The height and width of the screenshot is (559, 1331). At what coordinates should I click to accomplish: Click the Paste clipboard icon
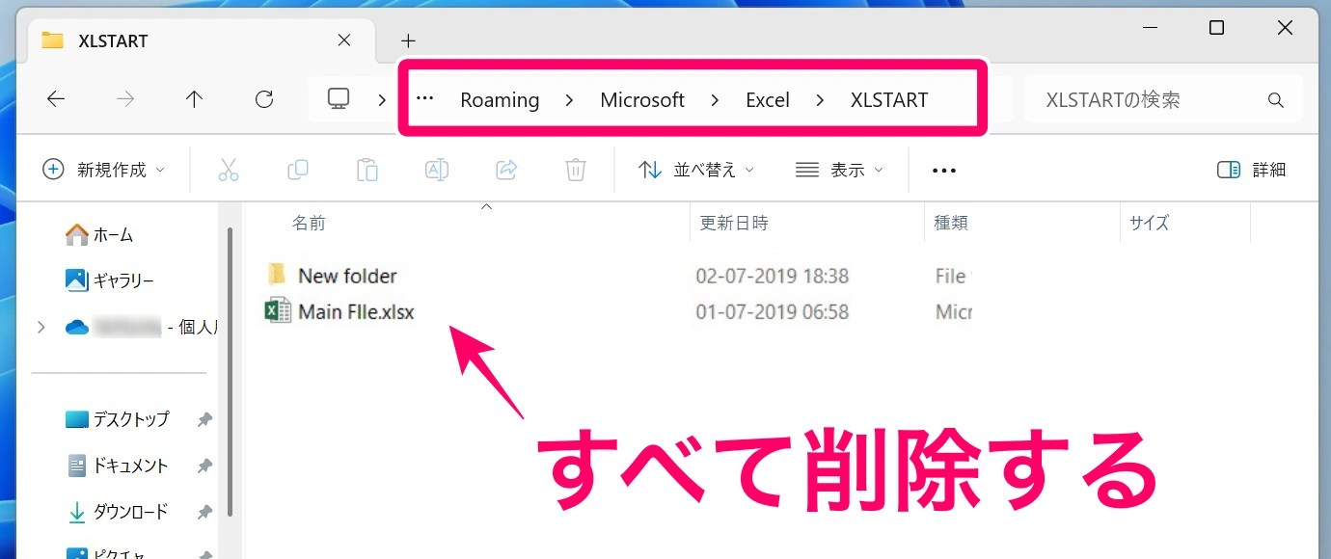coord(367,170)
